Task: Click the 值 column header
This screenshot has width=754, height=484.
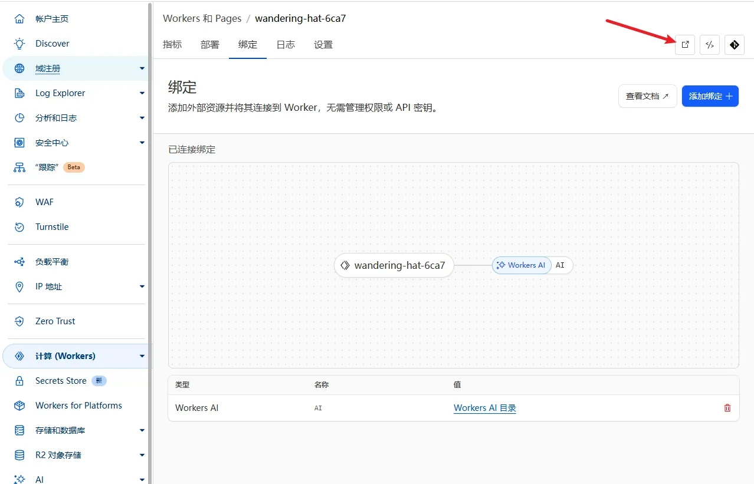Action: 457,384
